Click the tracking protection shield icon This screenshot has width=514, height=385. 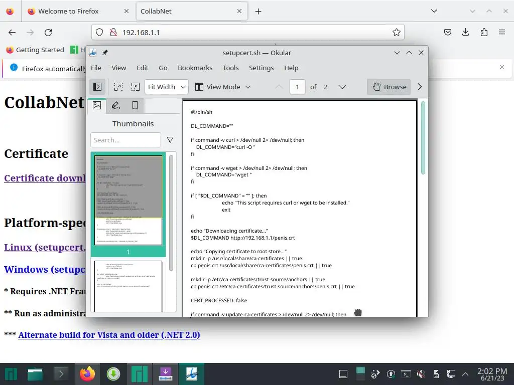tap(99, 33)
